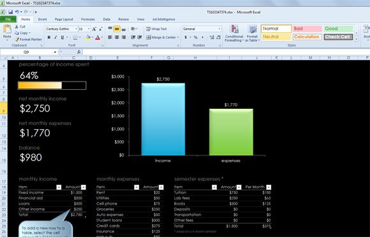Open the General number format dropdown
Screen dimensions: 370x237
[x=219, y=29]
